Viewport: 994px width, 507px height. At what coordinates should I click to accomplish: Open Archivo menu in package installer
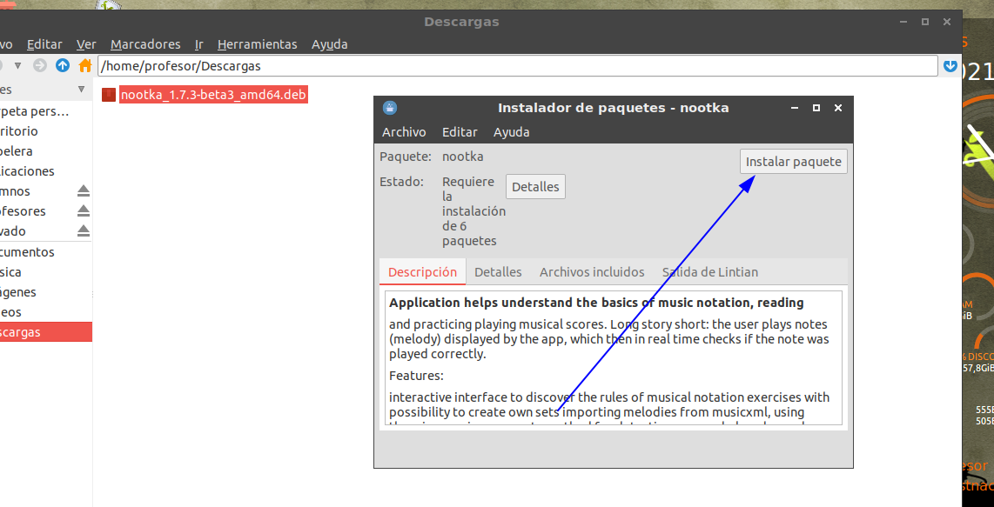tap(404, 132)
